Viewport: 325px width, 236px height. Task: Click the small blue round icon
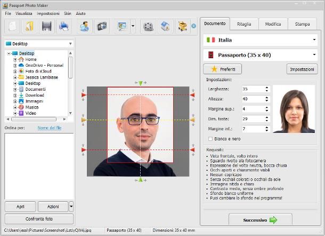coord(193,26)
